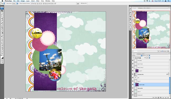Screen dimensions: 171x99
Task: Select the Move tool in the toolbox
Action: 2,11
